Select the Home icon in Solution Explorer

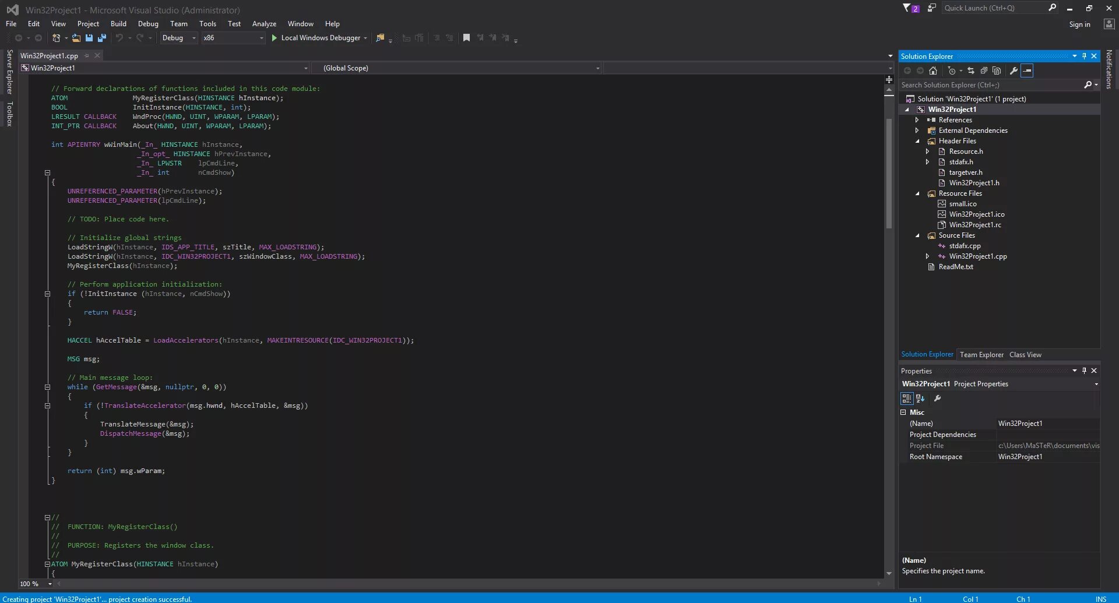tap(933, 70)
